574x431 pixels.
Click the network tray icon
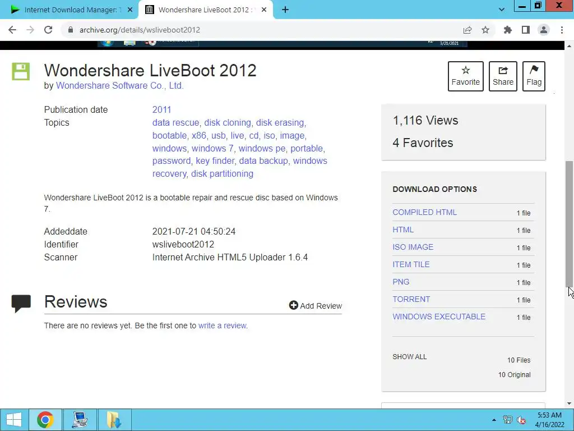507,420
